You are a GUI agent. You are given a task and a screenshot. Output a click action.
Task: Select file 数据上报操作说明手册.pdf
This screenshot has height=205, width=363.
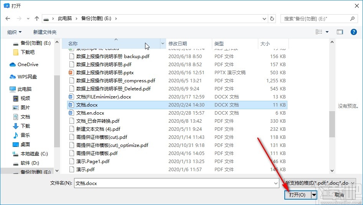coord(104,65)
